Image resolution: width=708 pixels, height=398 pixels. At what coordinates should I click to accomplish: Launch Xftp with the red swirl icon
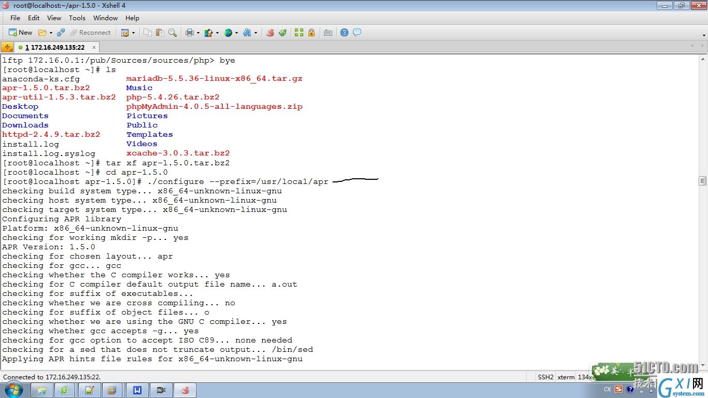[270, 33]
